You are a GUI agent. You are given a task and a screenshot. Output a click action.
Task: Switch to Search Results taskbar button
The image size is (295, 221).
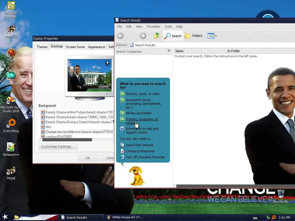click(x=80, y=218)
